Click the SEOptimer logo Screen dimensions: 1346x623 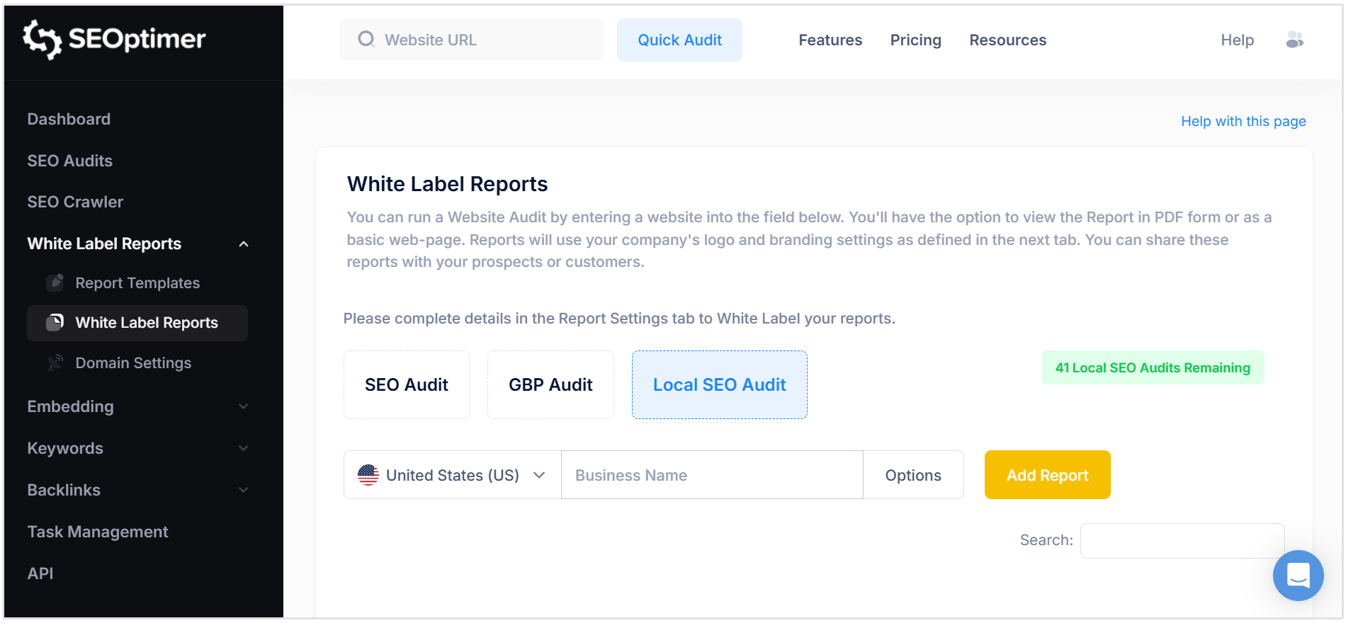pos(114,39)
